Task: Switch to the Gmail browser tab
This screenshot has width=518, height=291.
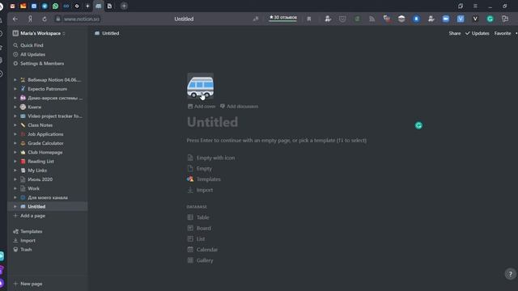Action: [12, 6]
